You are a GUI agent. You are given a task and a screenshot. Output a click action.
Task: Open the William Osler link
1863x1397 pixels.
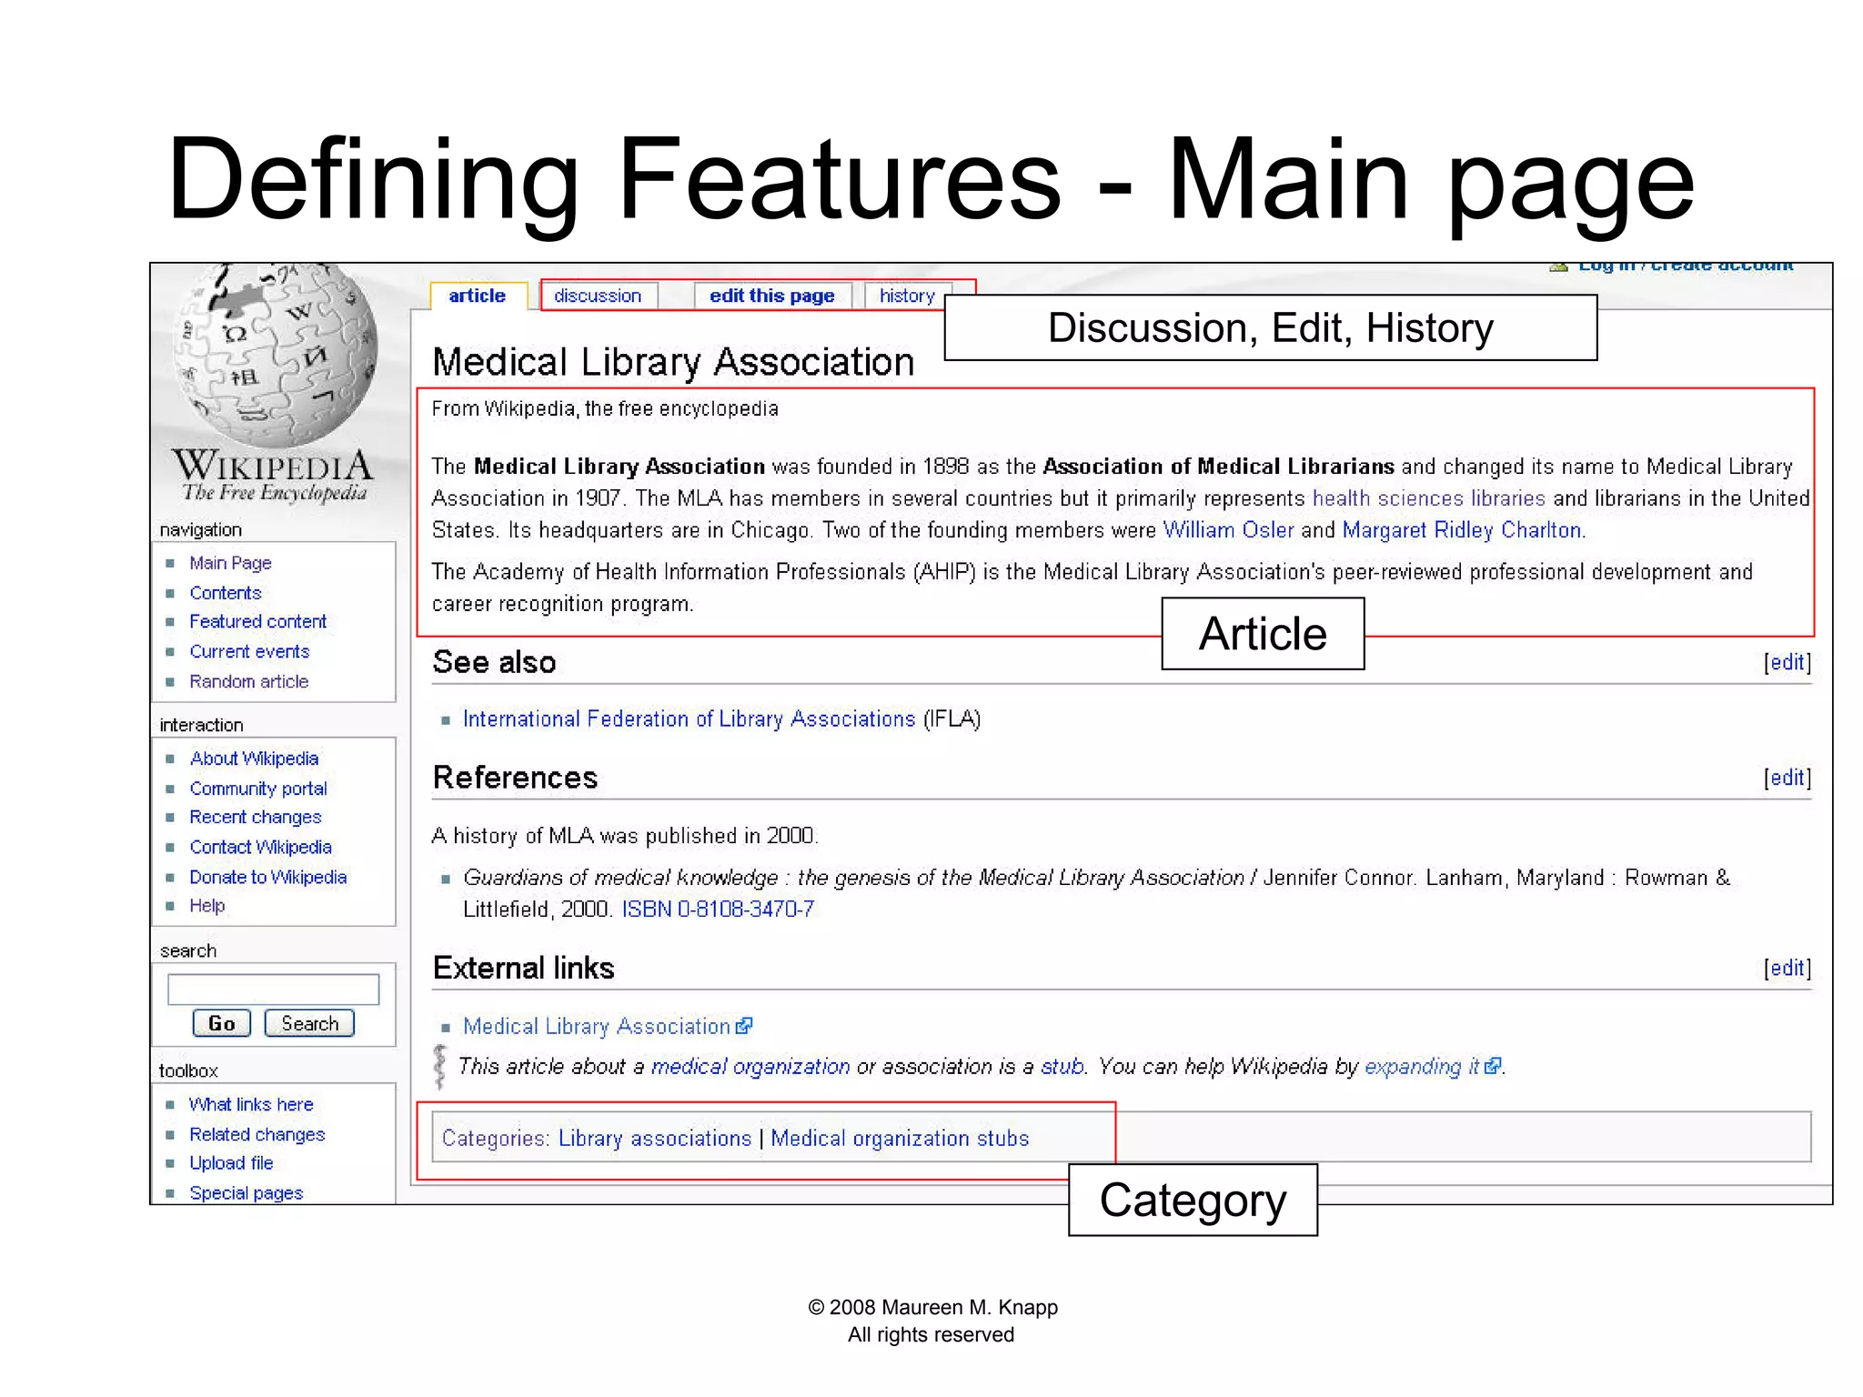[1228, 530]
